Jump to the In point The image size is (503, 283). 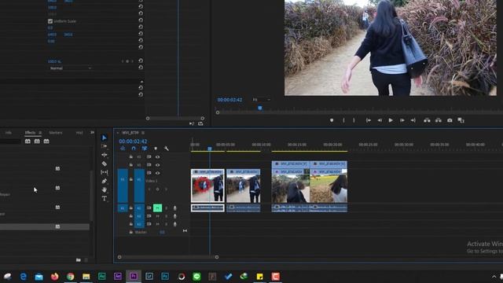[x=369, y=120]
